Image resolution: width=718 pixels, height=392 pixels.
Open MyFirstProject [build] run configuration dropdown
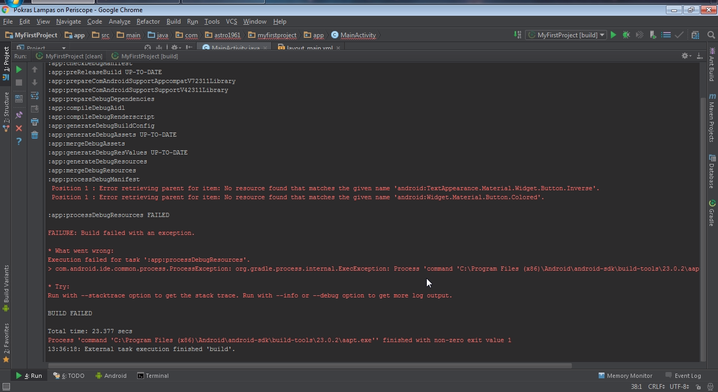(x=566, y=35)
